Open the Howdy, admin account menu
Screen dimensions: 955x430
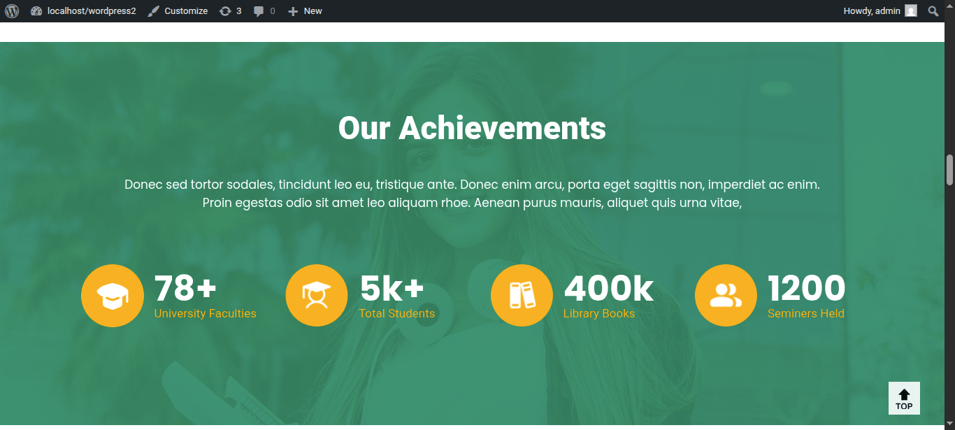pyautogui.click(x=879, y=11)
